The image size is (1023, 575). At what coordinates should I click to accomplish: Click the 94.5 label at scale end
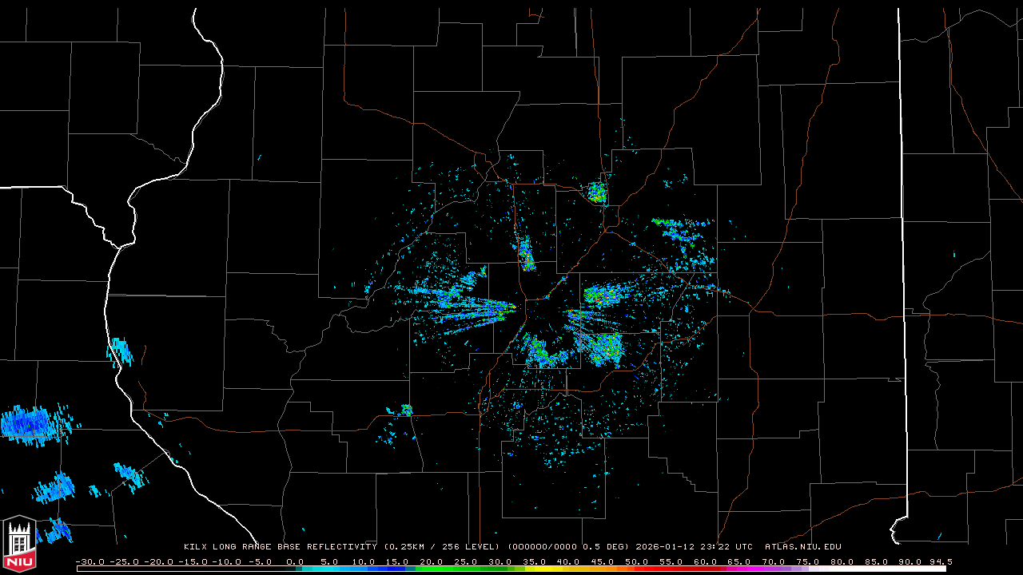pyautogui.click(x=938, y=561)
